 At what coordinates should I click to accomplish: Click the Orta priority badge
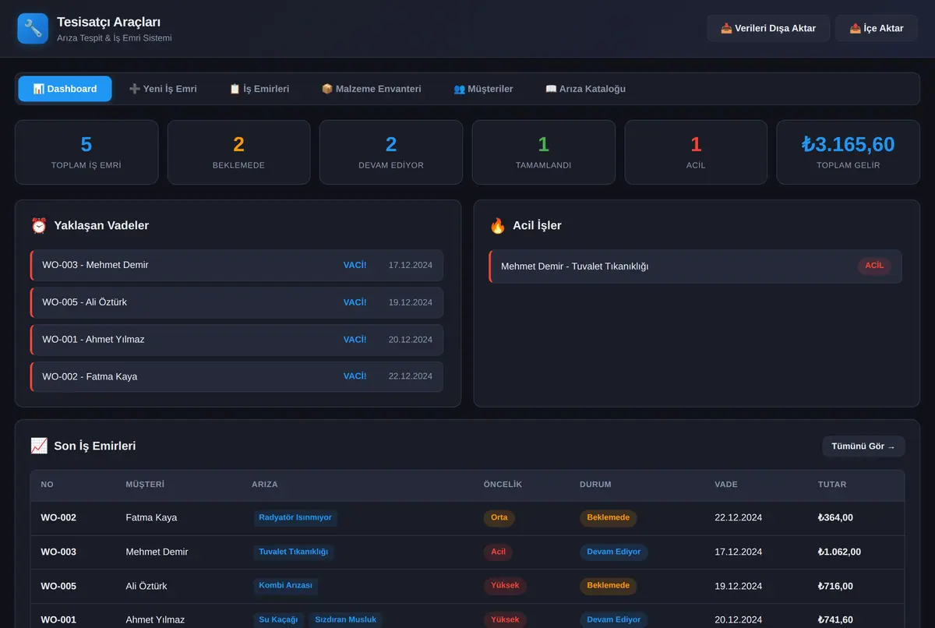[x=499, y=517]
